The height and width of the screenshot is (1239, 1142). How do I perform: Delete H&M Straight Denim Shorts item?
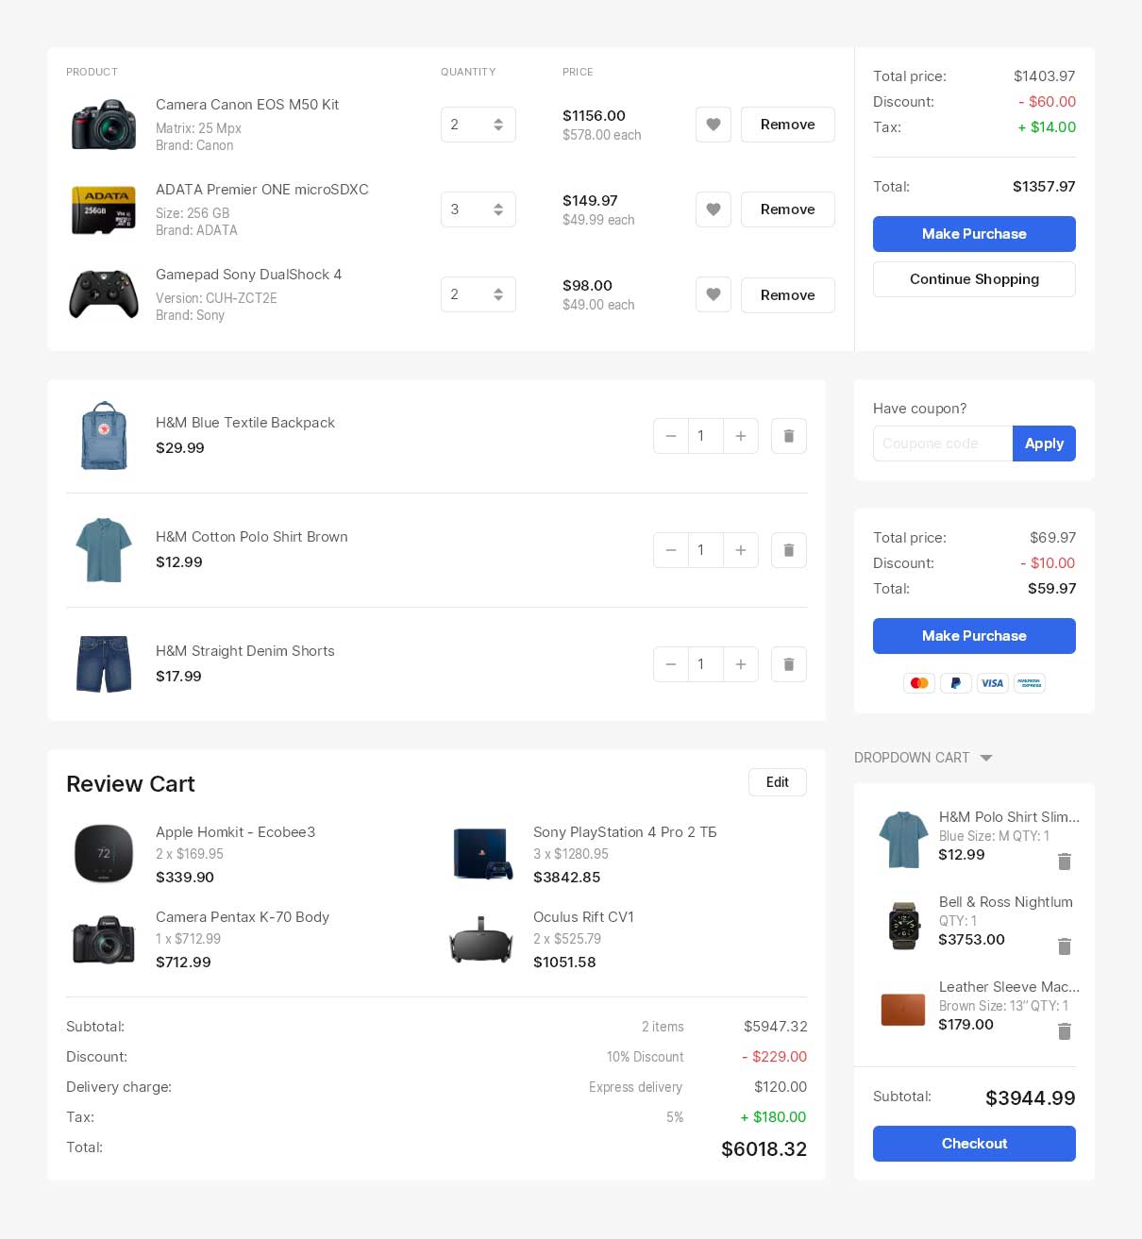click(x=789, y=664)
